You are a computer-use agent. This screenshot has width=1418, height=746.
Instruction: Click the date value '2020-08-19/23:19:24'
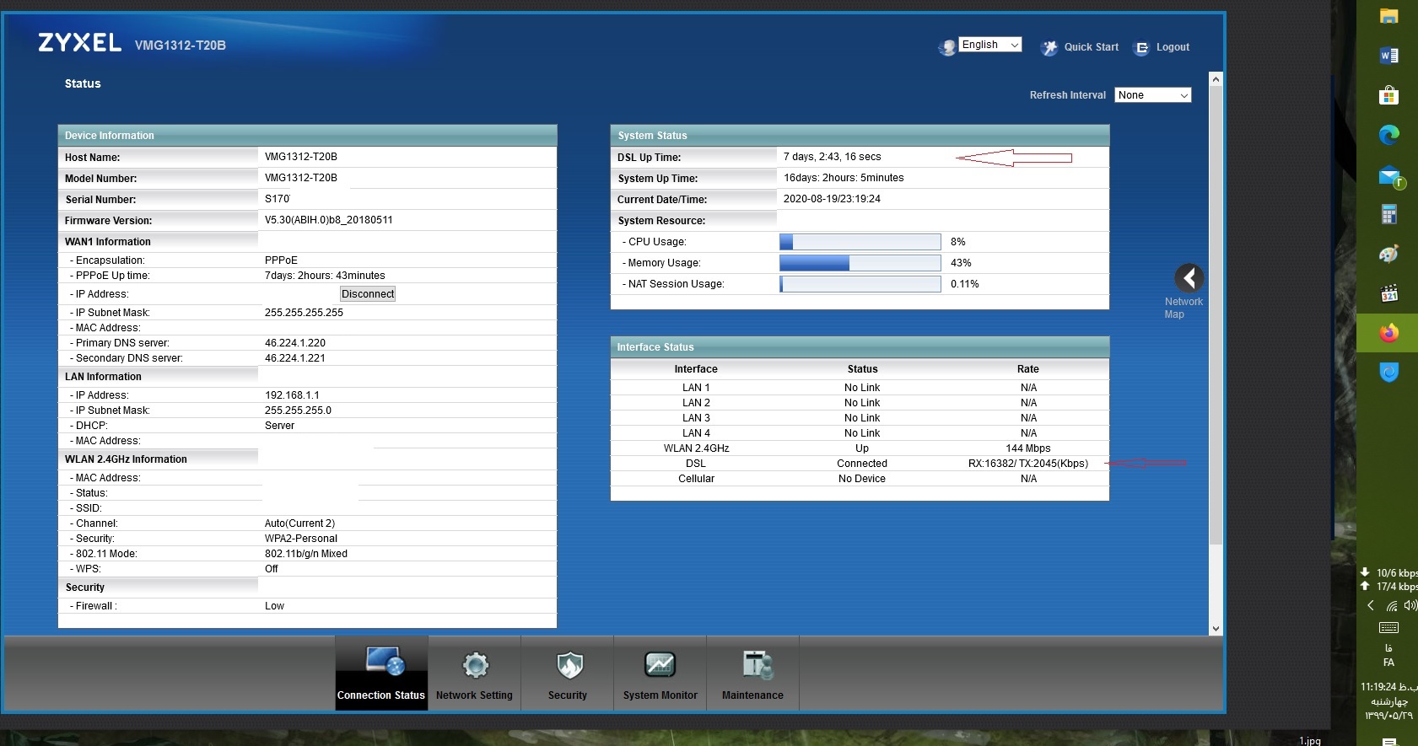tap(832, 199)
